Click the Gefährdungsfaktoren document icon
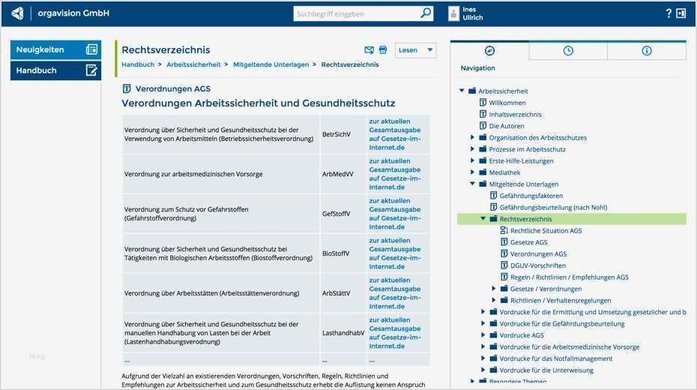This screenshot has width=697, height=390. pyautogui.click(x=493, y=195)
